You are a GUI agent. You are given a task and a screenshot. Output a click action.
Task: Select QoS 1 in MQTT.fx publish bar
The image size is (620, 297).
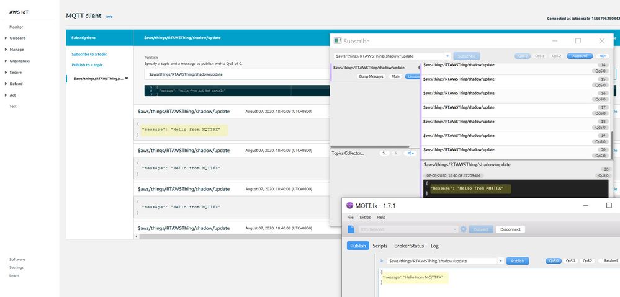[x=570, y=260]
